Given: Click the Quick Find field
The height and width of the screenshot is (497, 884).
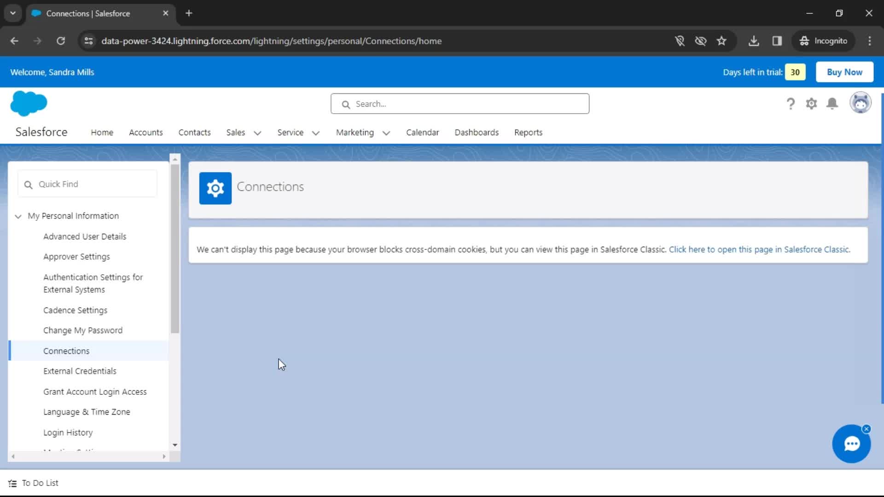Looking at the screenshot, I should click(x=87, y=184).
